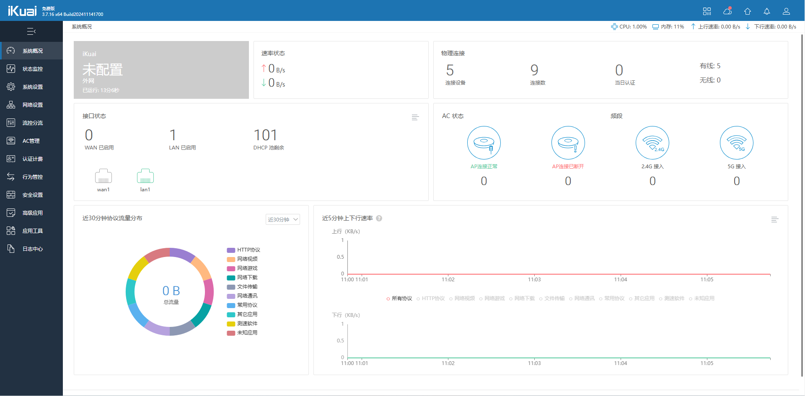Click the WAN 已启用 count

coord(89,135)
